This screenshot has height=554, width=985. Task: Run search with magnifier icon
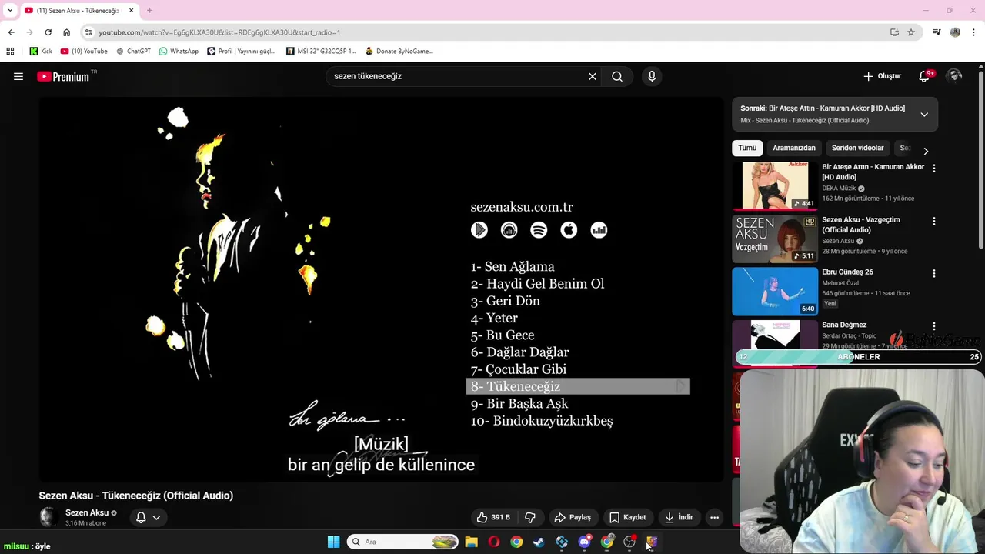[x=617, y=76]
